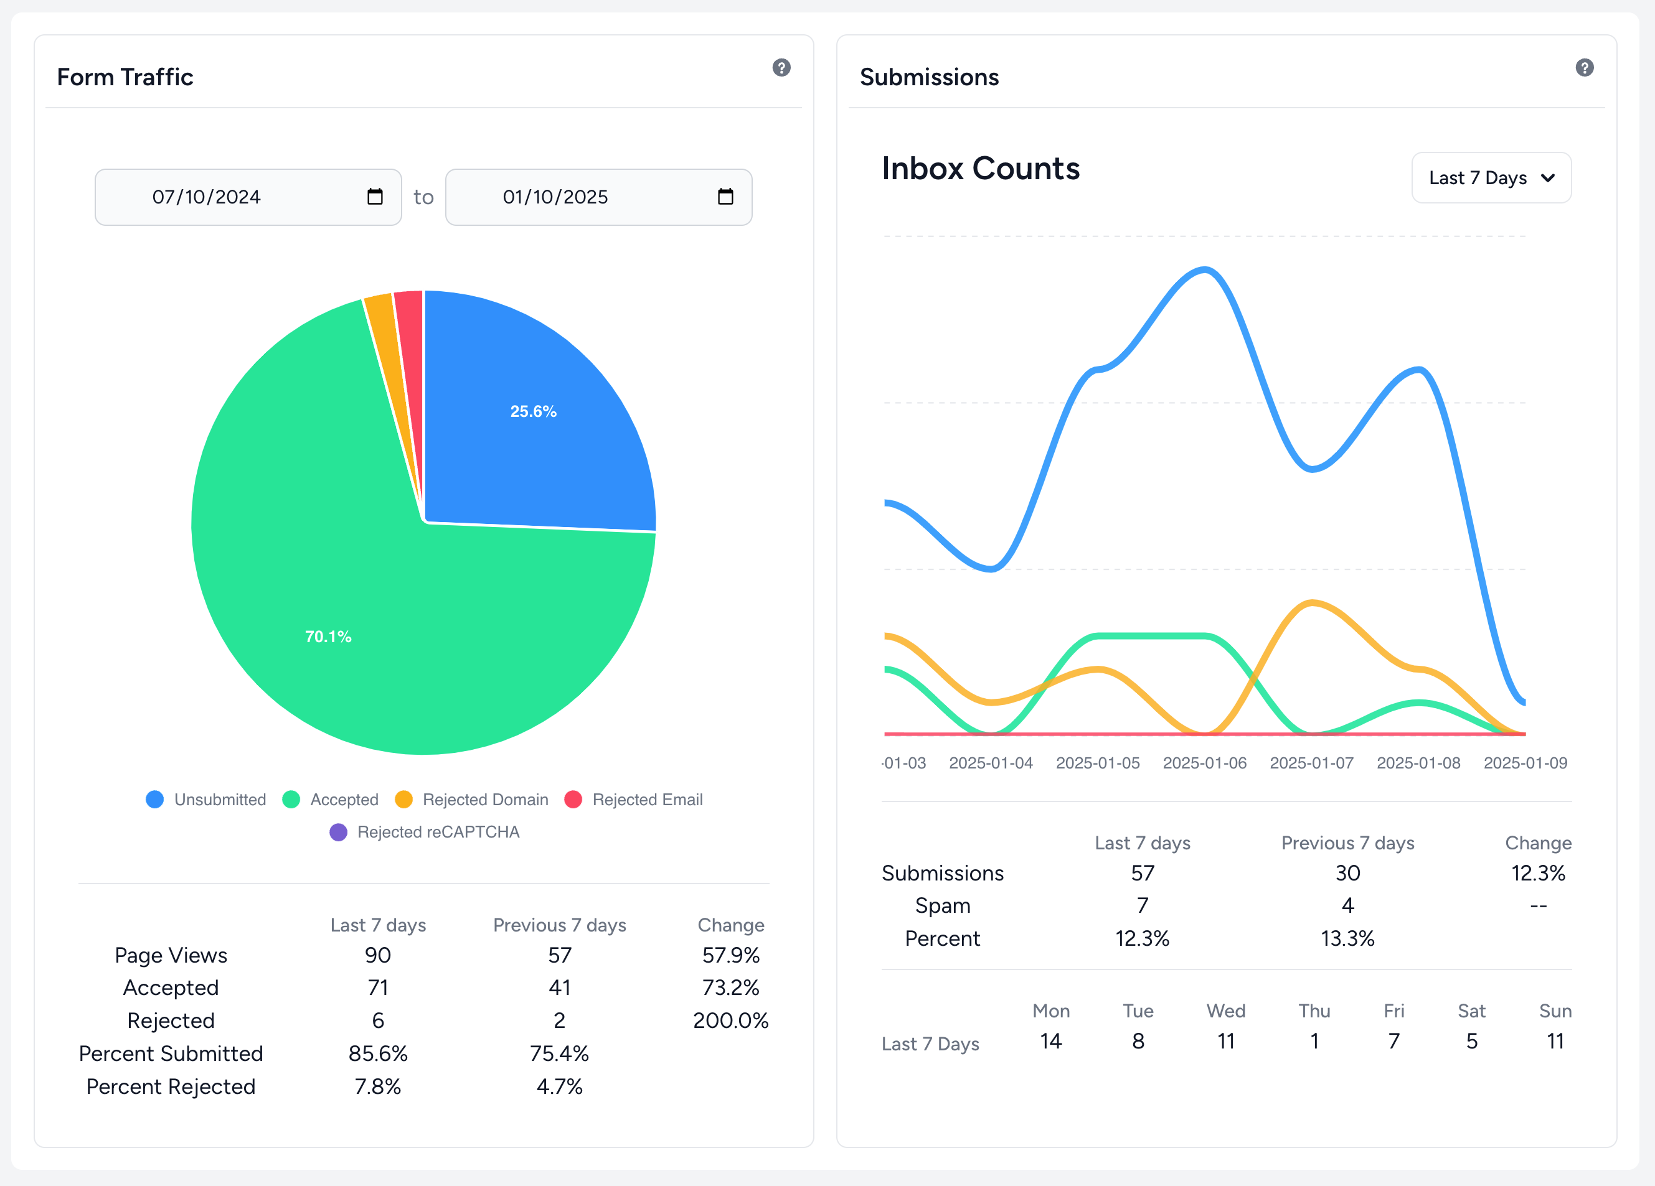Click the blue line peak at 2025-01-06
Image resolution: width=1655 pixels, height=1186 pixels.
1205,270
